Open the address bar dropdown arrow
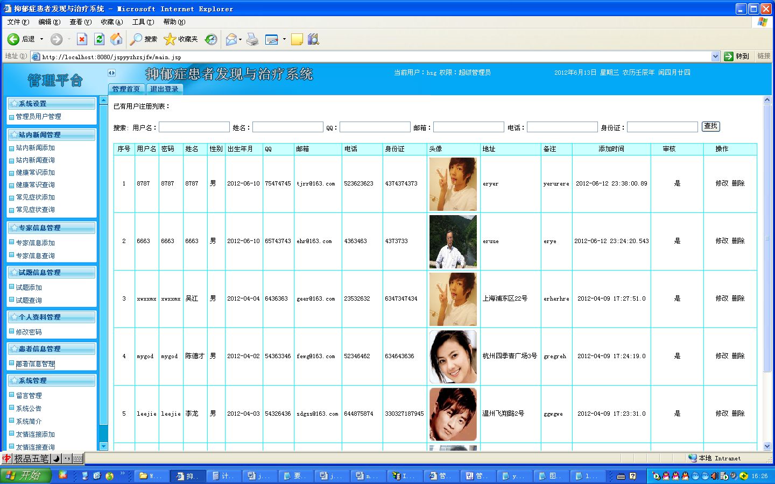The image size is (775, 484). 715,56
